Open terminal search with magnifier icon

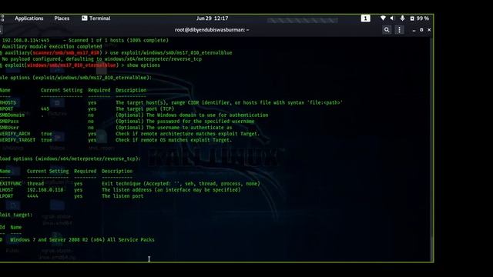387,30
